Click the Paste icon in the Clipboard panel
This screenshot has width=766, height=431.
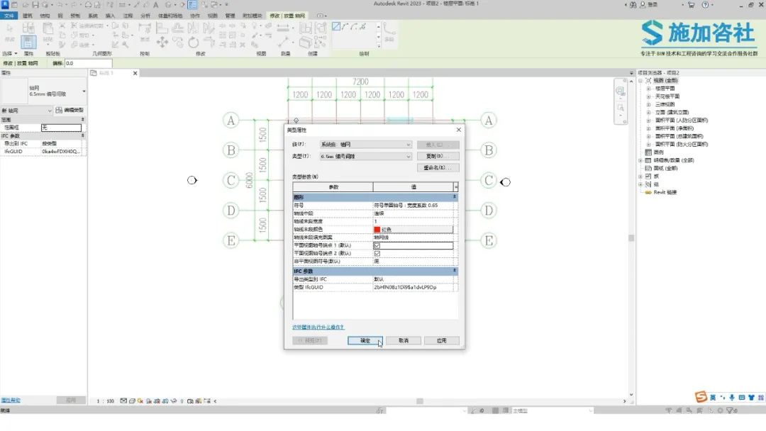(x=48, y=29)
